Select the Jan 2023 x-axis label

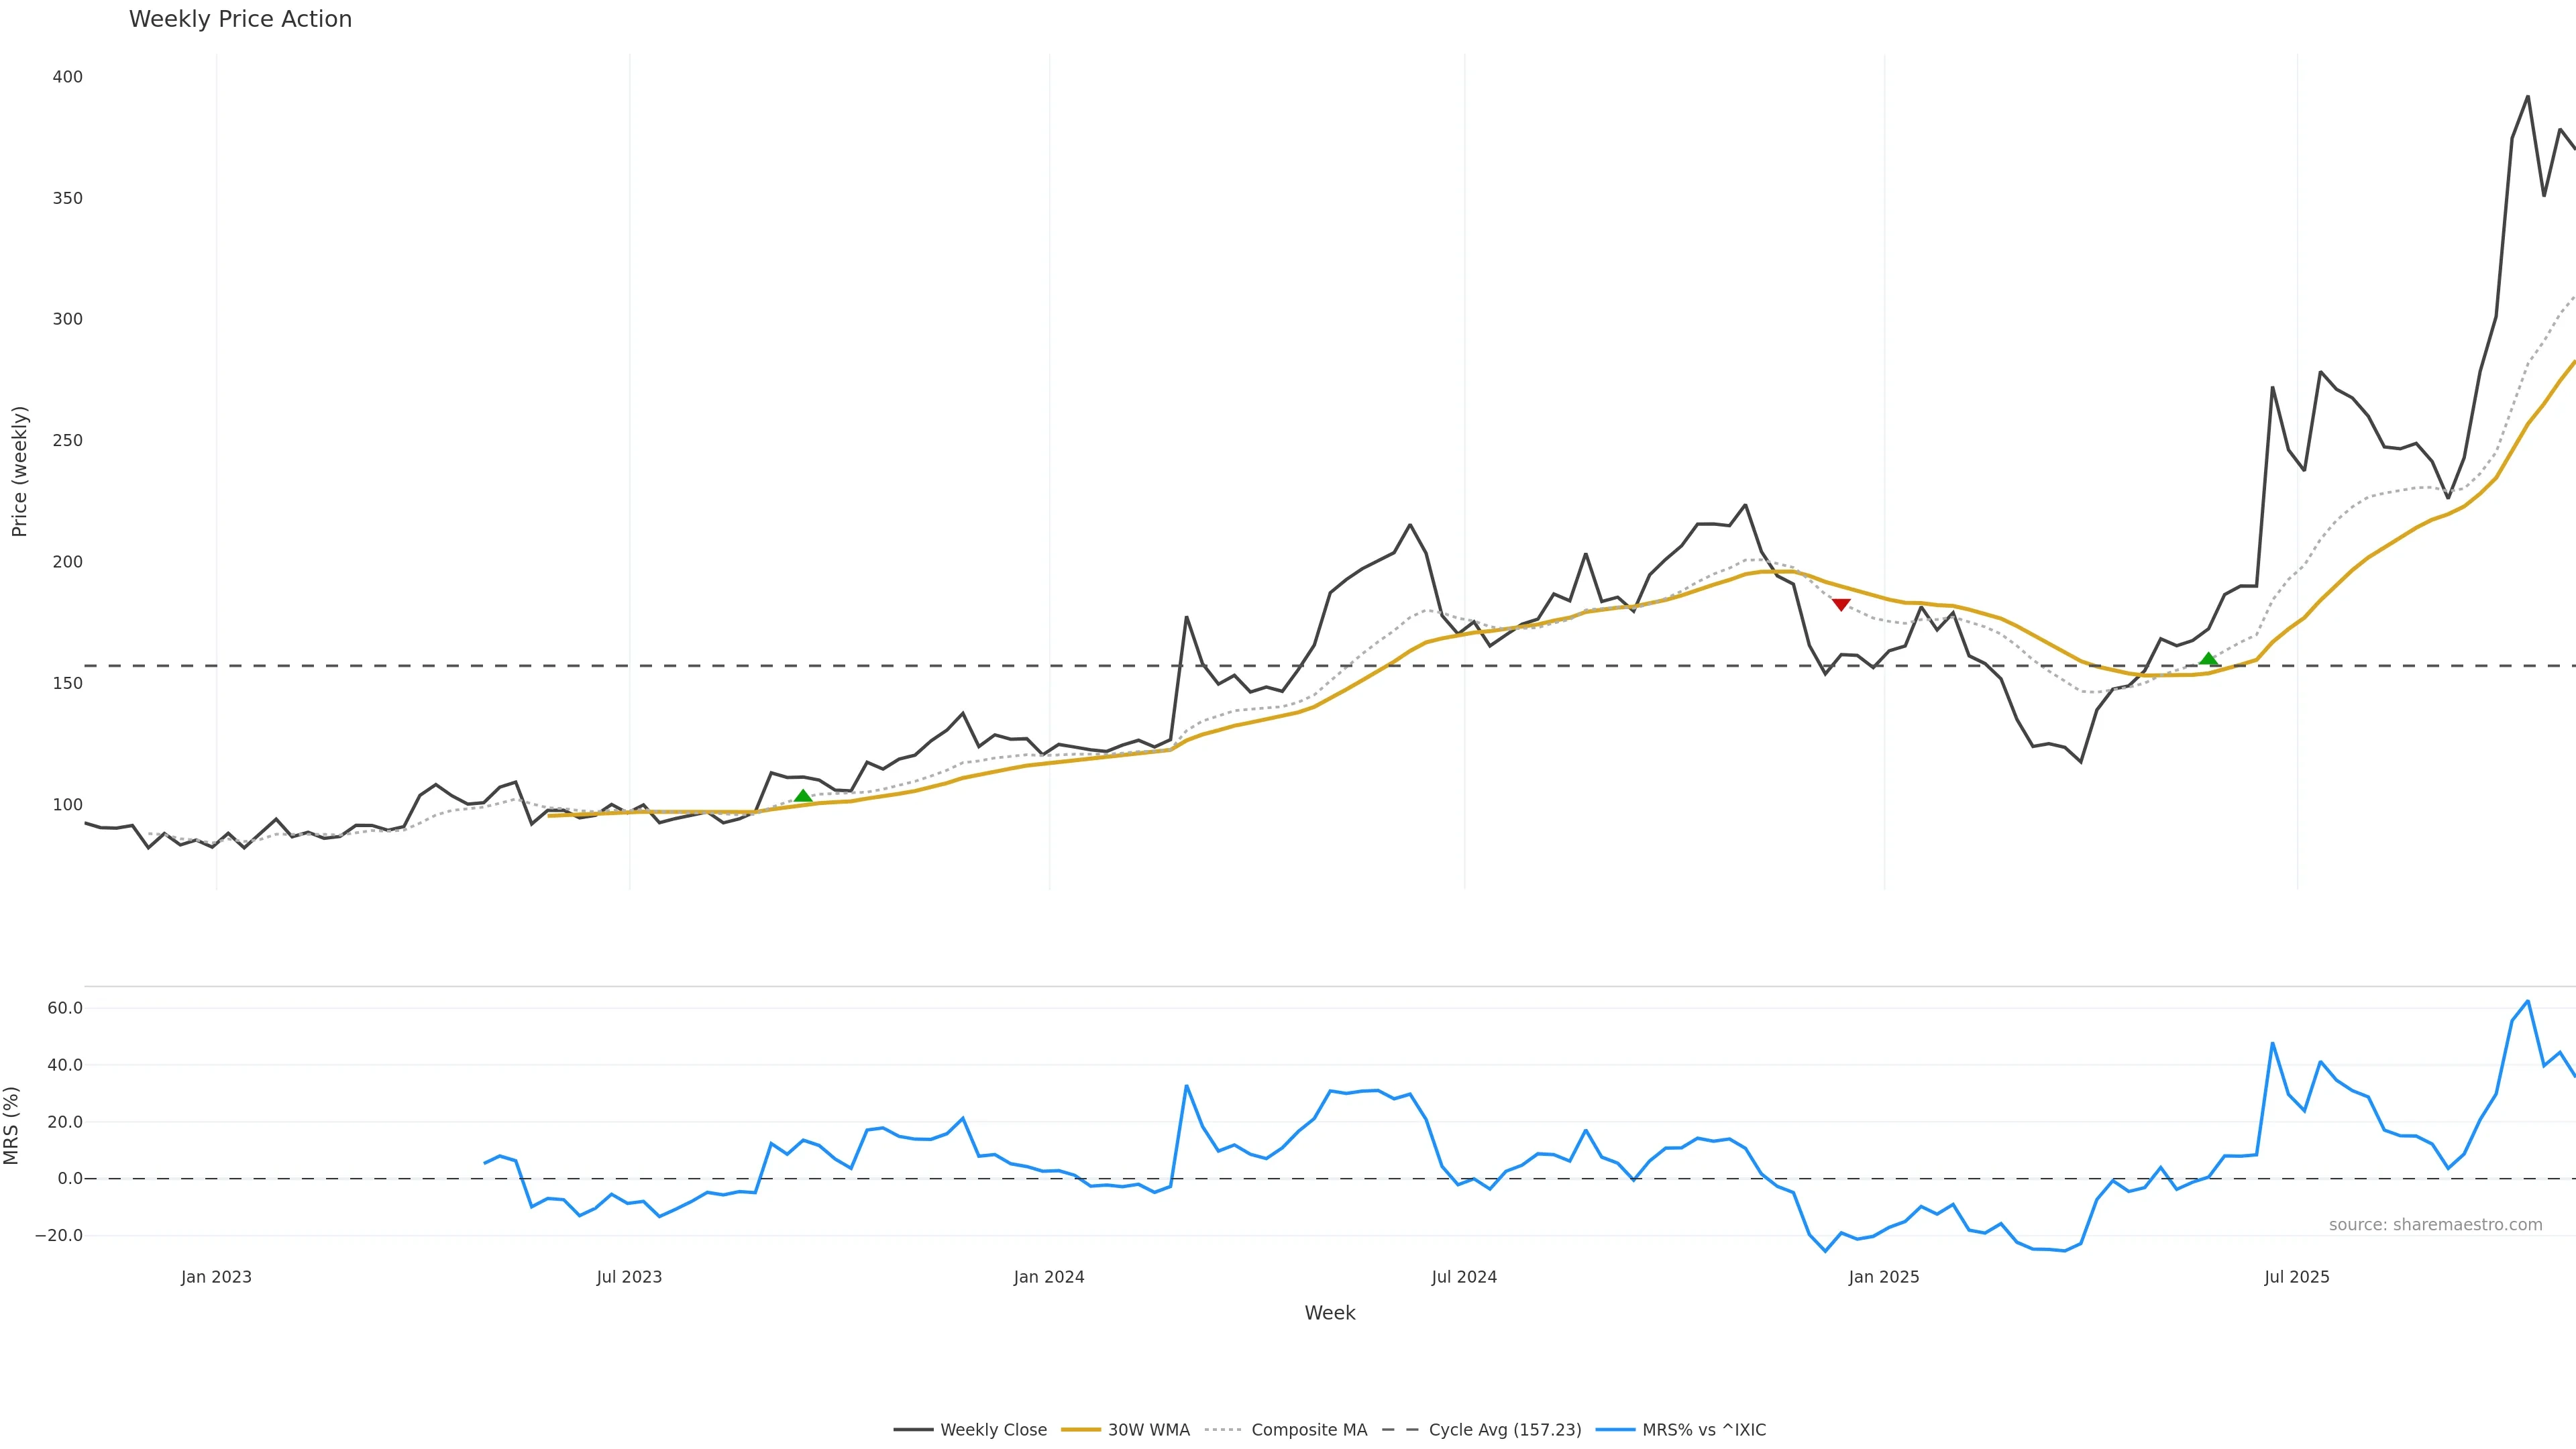point(216,1277)
